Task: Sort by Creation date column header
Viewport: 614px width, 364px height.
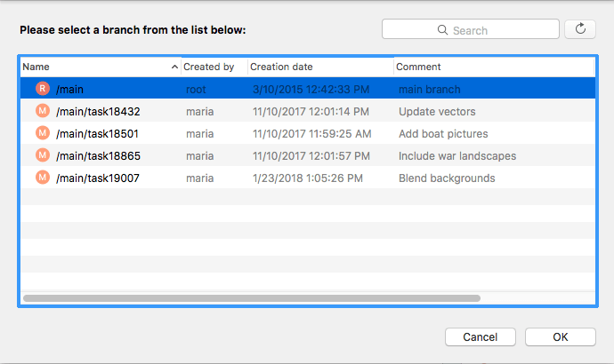Action: click(321, 67)
